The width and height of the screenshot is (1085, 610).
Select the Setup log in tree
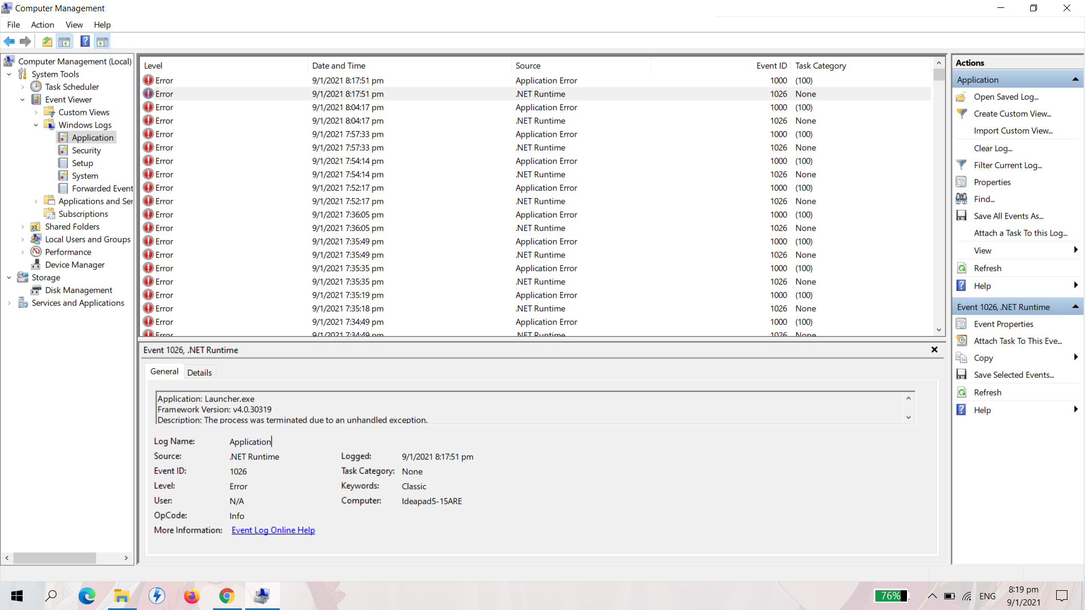82,163
